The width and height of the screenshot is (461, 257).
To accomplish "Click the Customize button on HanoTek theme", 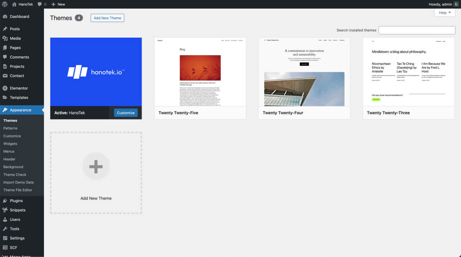I will [x=125, y=113].
